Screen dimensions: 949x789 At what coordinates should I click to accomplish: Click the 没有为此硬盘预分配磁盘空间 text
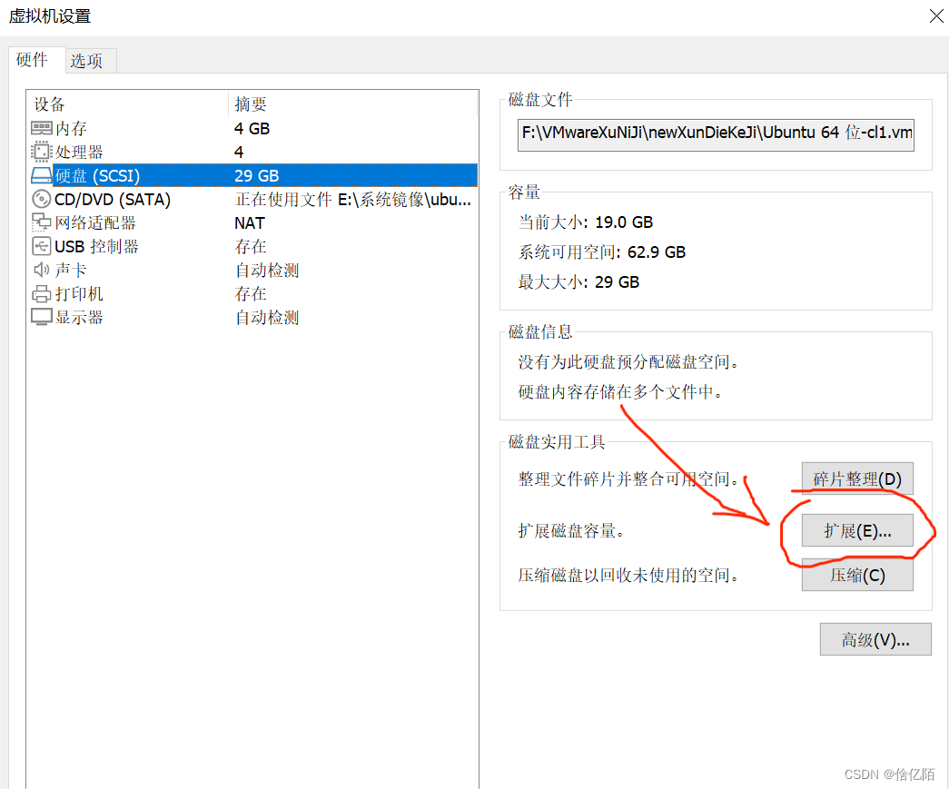(628, 362)
